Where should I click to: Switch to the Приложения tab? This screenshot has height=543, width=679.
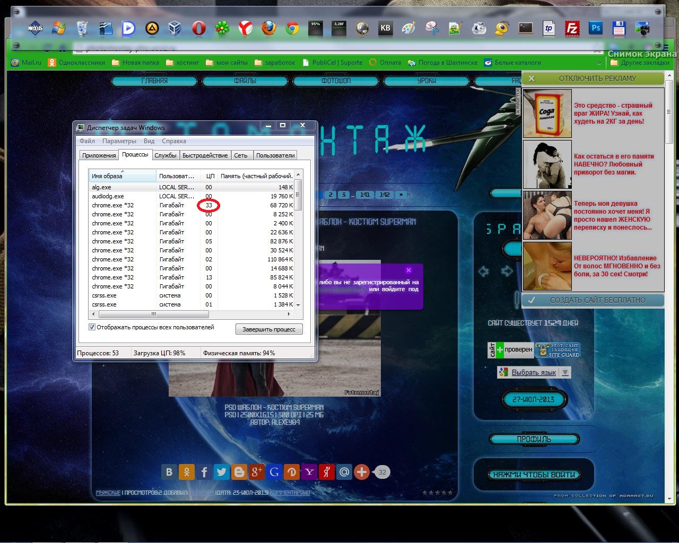pos(99,155)
